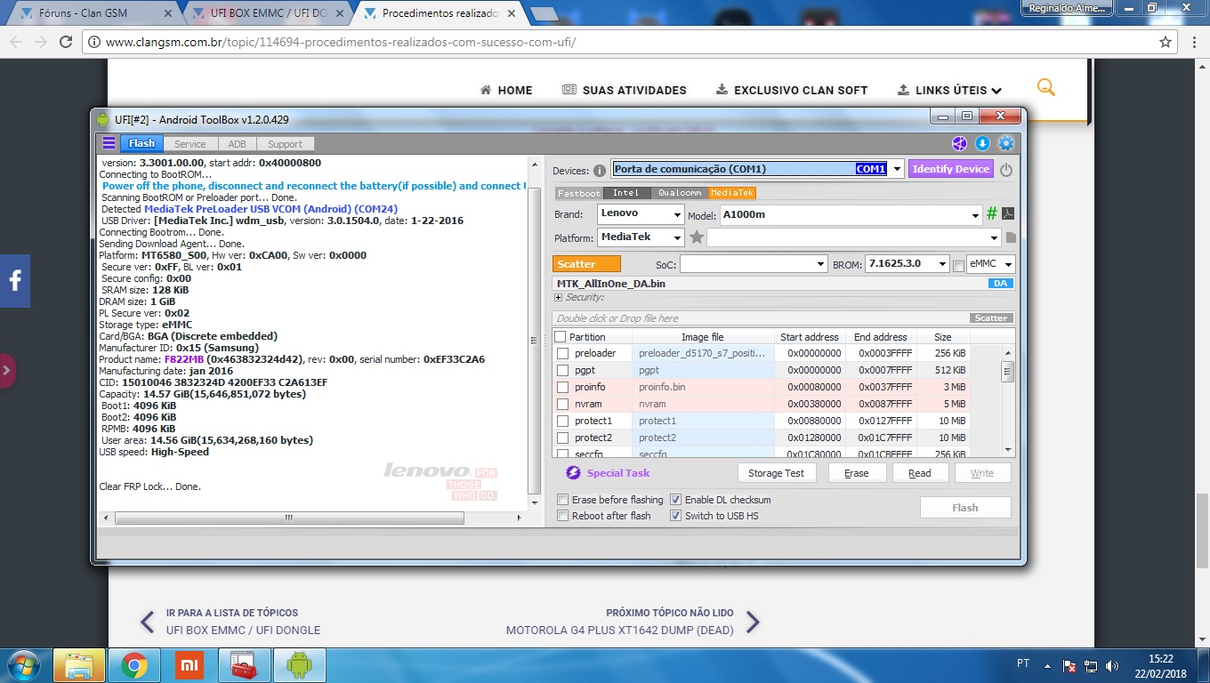
Task: Enable Reboot after flash checkbox
Action: [562, 516]
